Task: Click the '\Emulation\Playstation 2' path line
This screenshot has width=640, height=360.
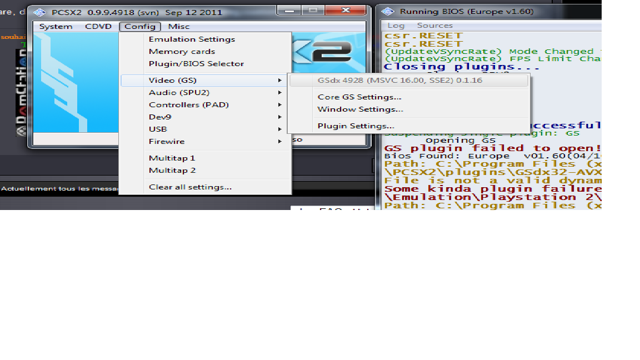Action: pos(493,197)
